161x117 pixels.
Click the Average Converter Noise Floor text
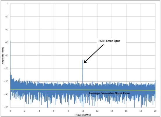(x=109, y=93)
